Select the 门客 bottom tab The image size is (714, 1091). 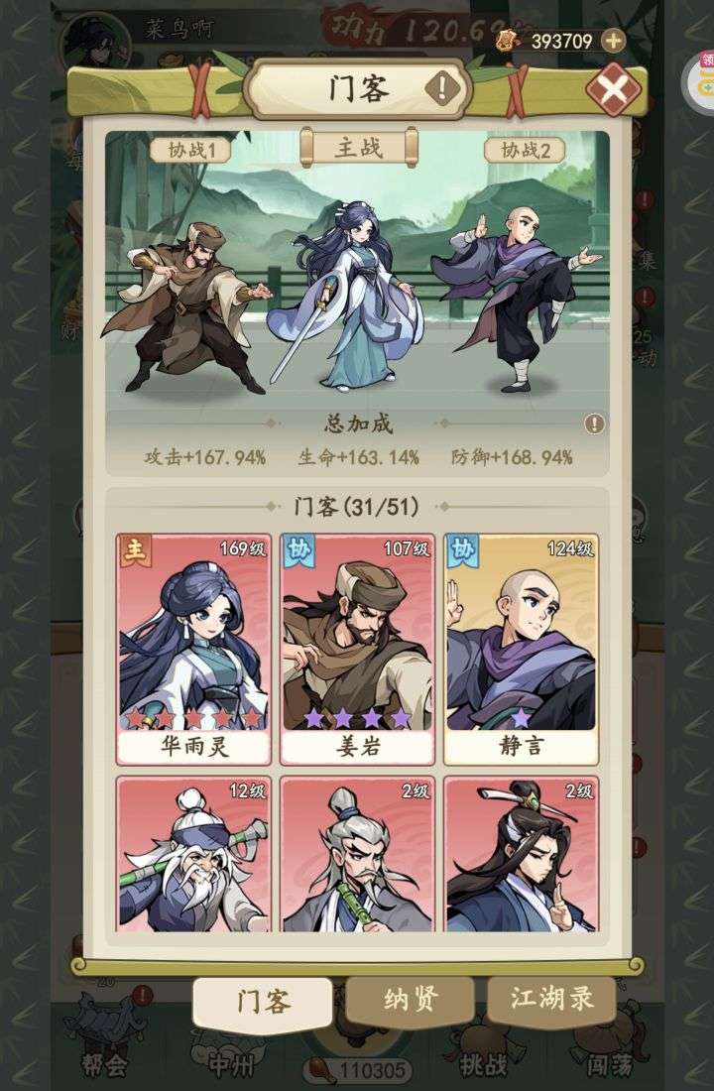(263, 1002)
